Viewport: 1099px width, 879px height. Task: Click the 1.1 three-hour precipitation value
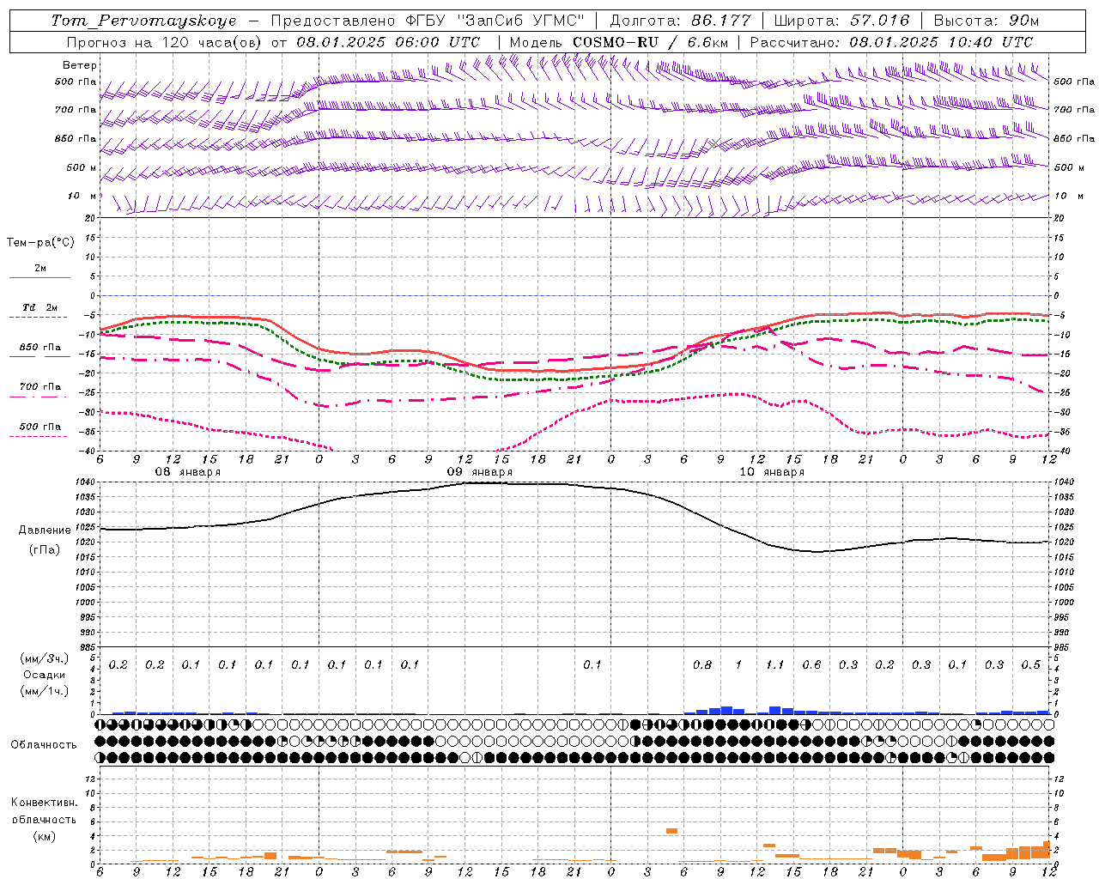tap(774, 664)
